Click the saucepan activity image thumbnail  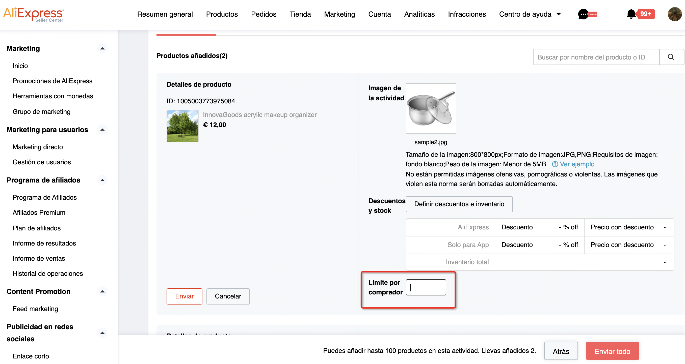tap(431, 108)
